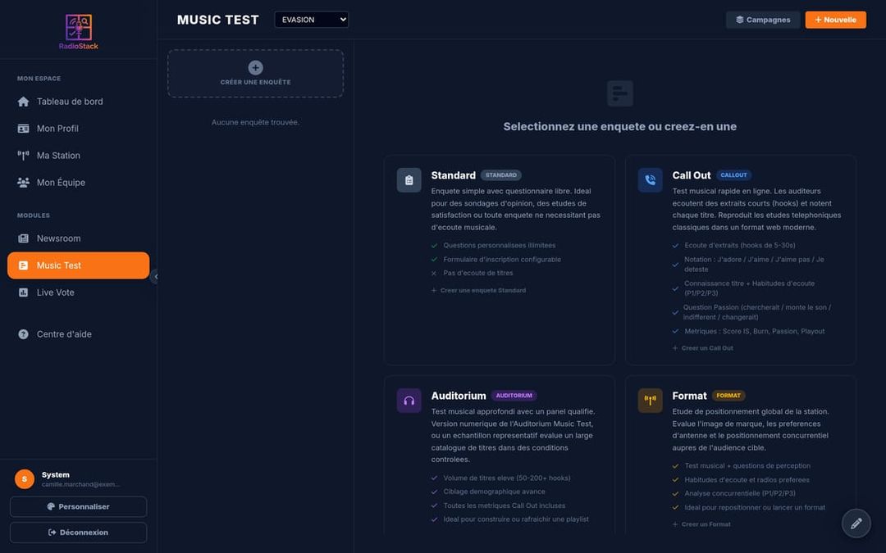This screenshot has height=553, width=886.
Task: Click 'Toutes les metriques Call Out incluses'
Action: click(504, 505)
